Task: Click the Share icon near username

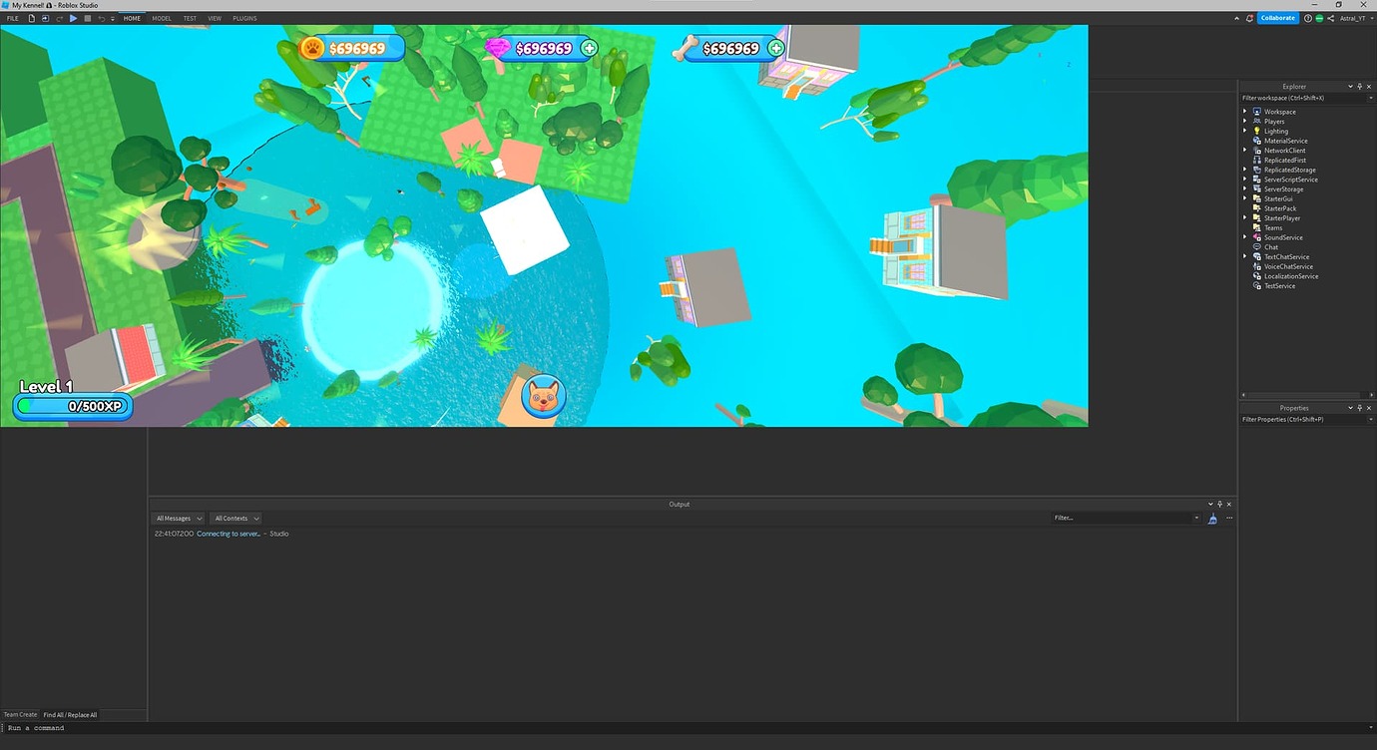Action: pos(1331,18)
